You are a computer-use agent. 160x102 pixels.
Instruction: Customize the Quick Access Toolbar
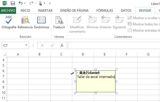[x=50, y=4]
